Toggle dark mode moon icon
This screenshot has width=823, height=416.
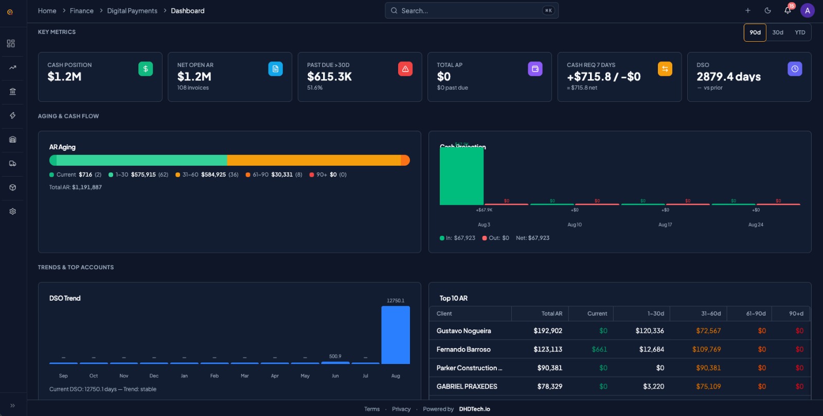pyautogui.click(x=767, y=10)
